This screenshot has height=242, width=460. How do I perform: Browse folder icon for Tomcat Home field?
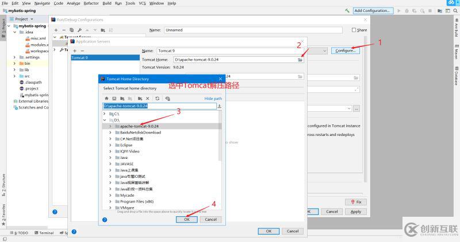coord(300,60)
